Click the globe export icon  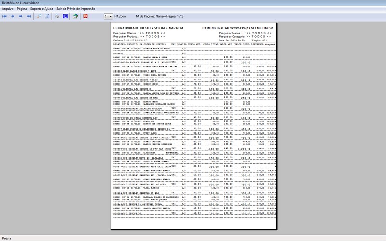pos(75,16)
